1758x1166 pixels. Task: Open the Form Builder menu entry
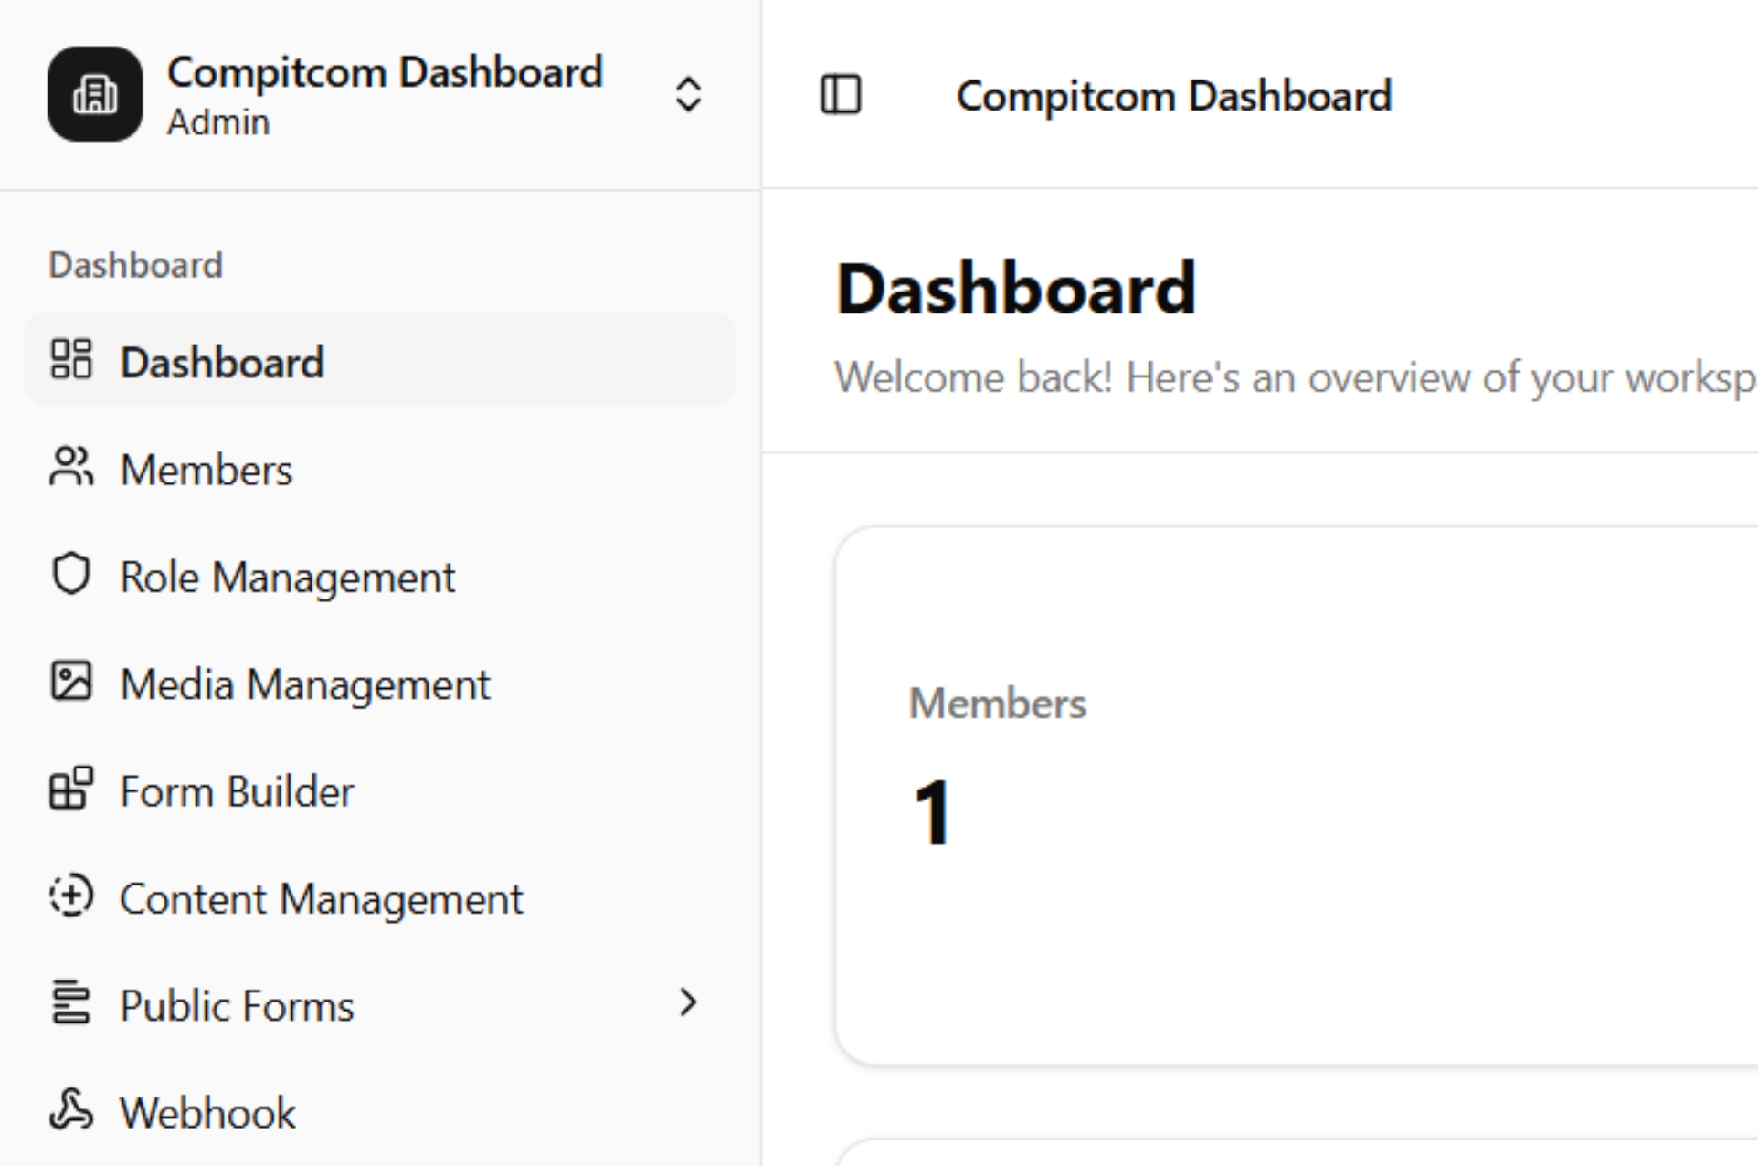237,791
